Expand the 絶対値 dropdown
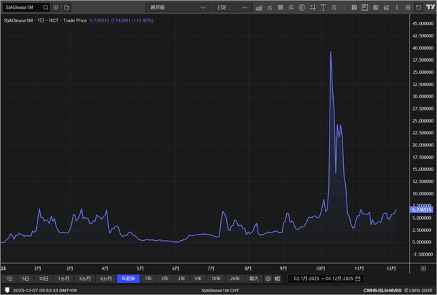This screenshot has height=295, width=437. click(178, 7)
